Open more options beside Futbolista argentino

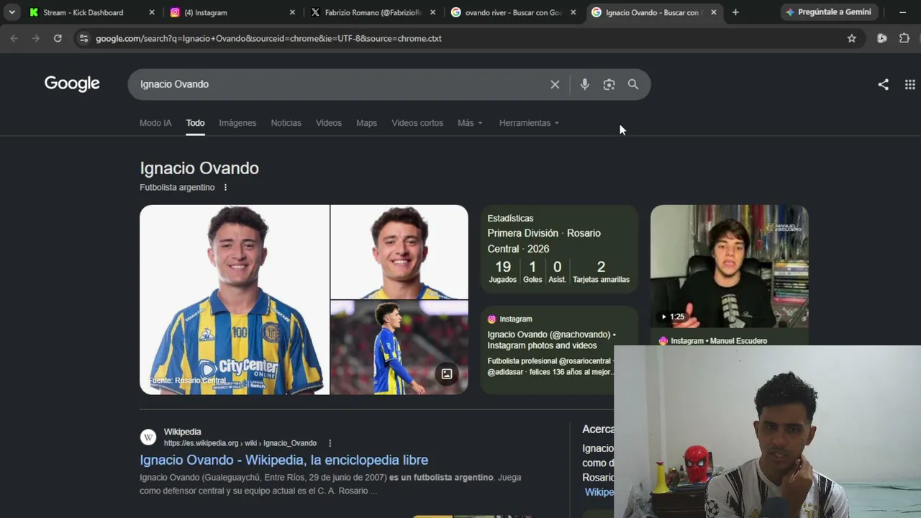click(x=225, y=187)
